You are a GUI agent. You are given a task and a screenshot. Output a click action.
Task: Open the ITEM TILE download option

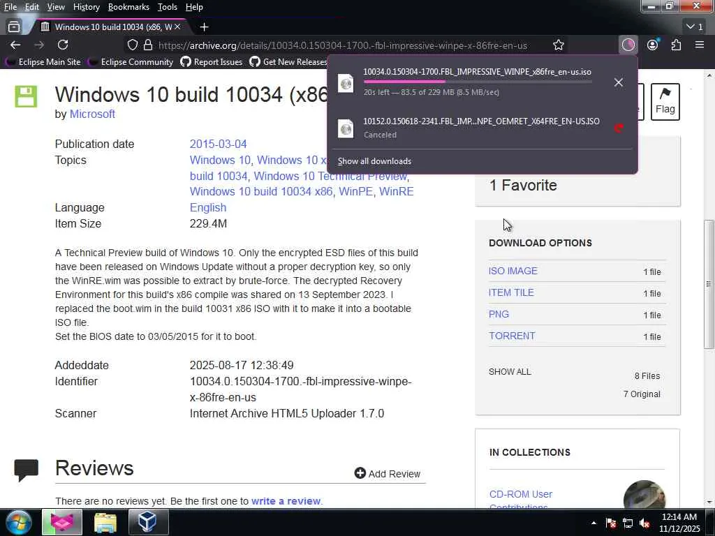tap(511, 292)
